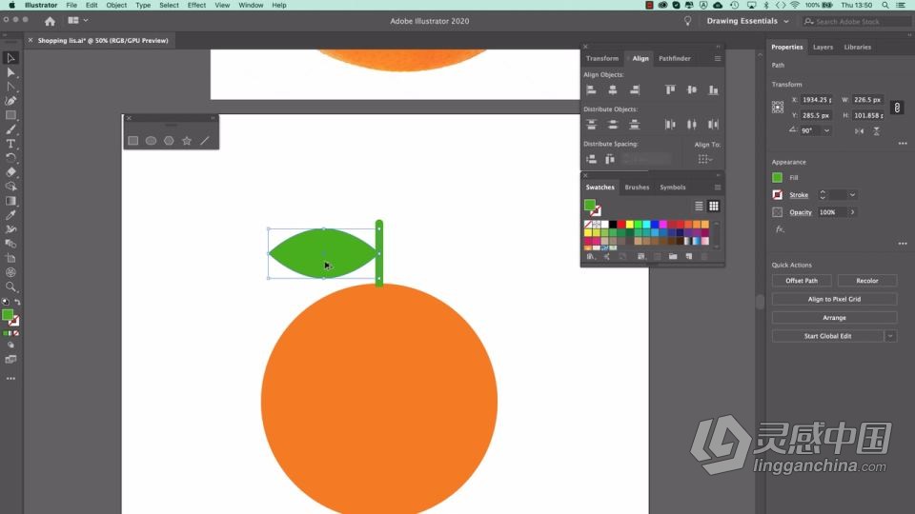Click the Align to Pixel Grid button
This screenshot has height=514, width=915.
click(x=835, y=299)
